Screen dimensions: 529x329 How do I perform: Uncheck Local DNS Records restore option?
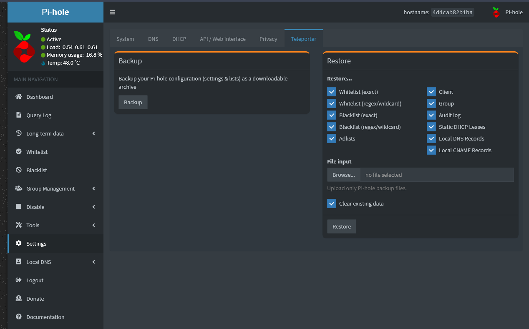(x=431, y=138)
